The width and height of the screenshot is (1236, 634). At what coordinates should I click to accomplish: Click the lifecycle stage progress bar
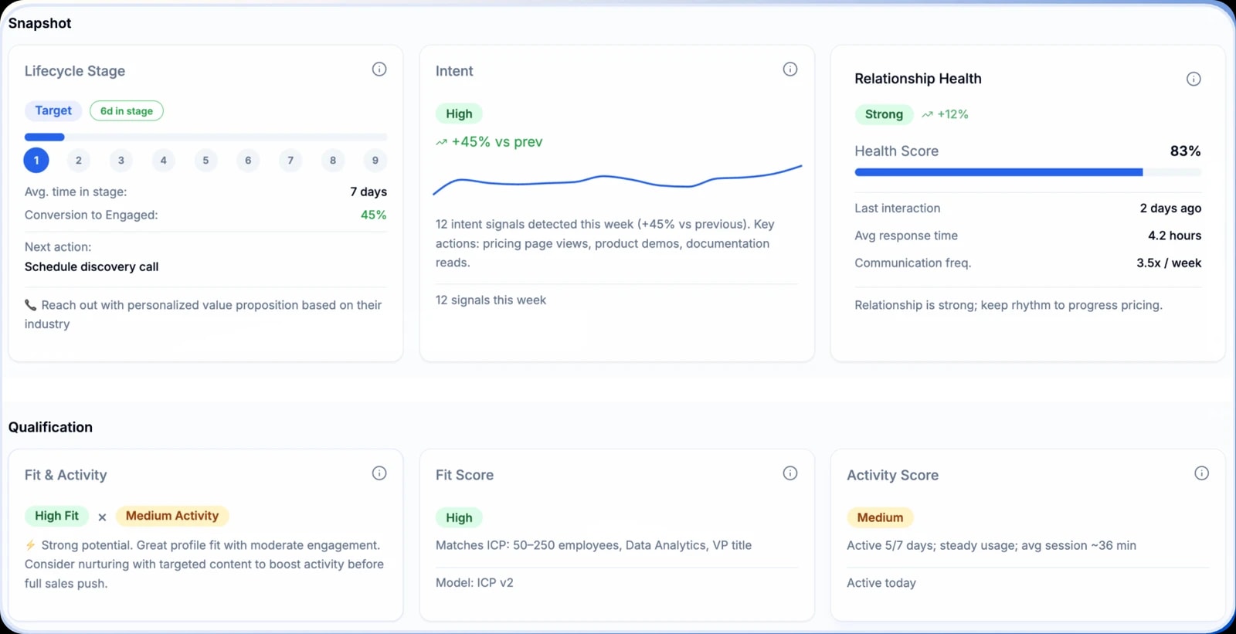pos(205,137)
